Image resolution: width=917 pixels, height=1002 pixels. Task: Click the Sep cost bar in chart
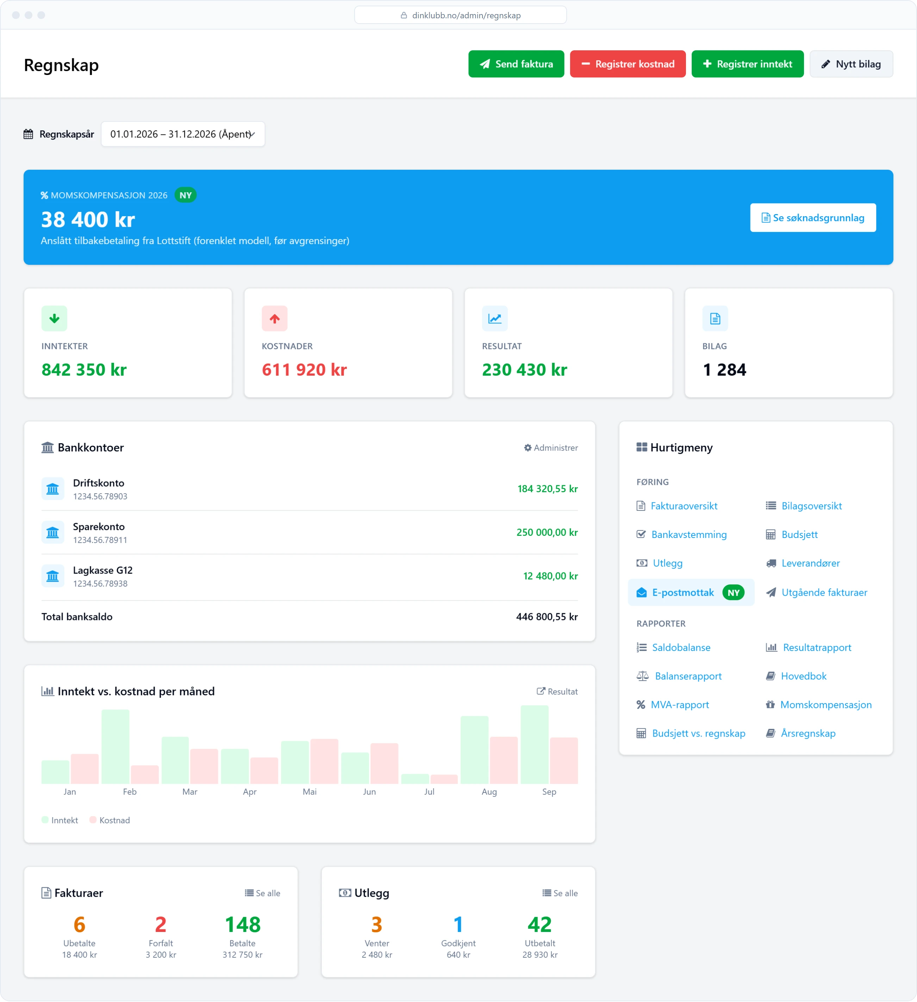click(x=564, y=761)
